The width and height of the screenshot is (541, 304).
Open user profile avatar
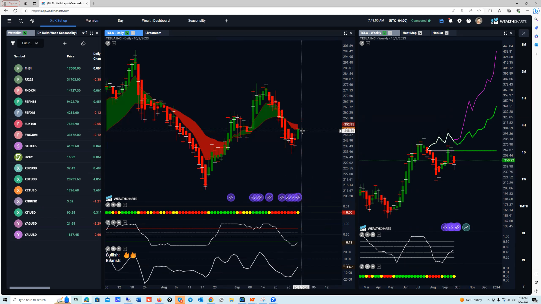(x=479, y=21)
